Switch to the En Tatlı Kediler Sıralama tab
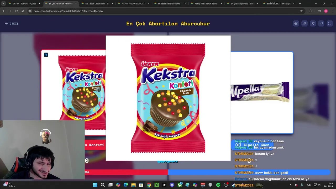 click(170, 4)
